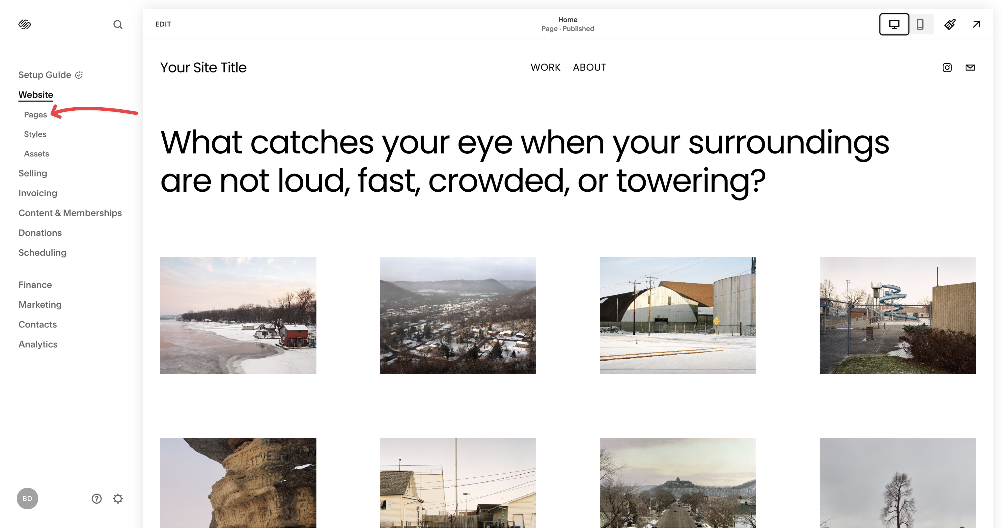Image resolution: width=1002 pixels, height=528 pixels.
Task: Open the site styles paintbrush icon
Action: point(950,24)
